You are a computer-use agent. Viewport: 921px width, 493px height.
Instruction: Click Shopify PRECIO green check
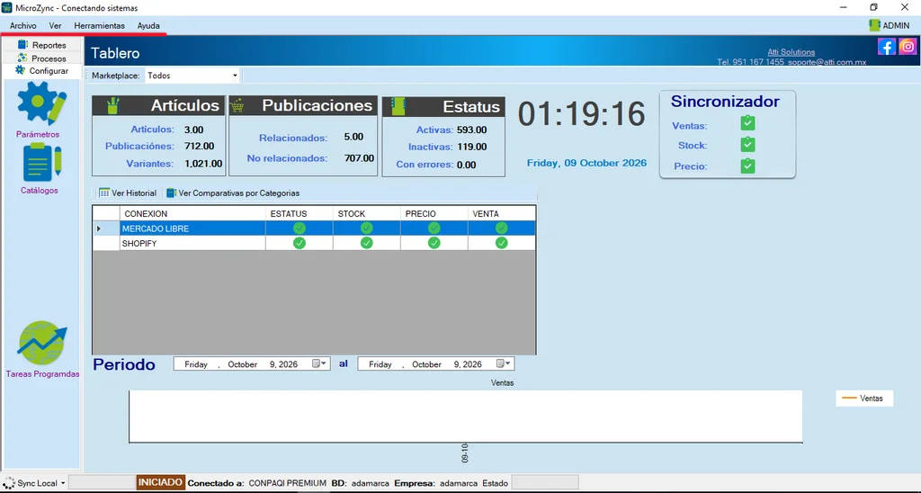click(x=434, y=243)
